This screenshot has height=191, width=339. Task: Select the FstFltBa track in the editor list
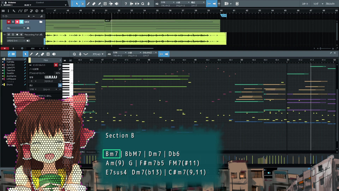point(10,62)
